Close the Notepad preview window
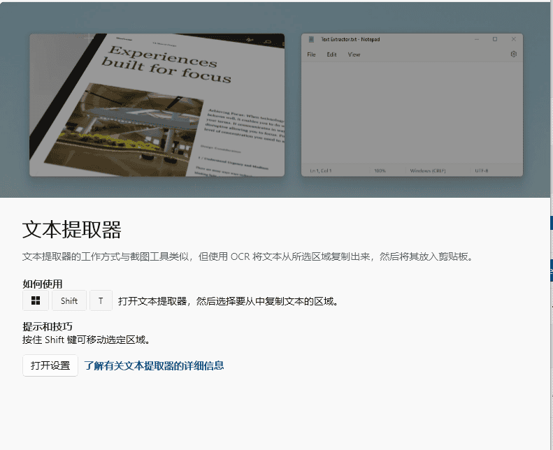553x450 pixels. click(513, 39)
